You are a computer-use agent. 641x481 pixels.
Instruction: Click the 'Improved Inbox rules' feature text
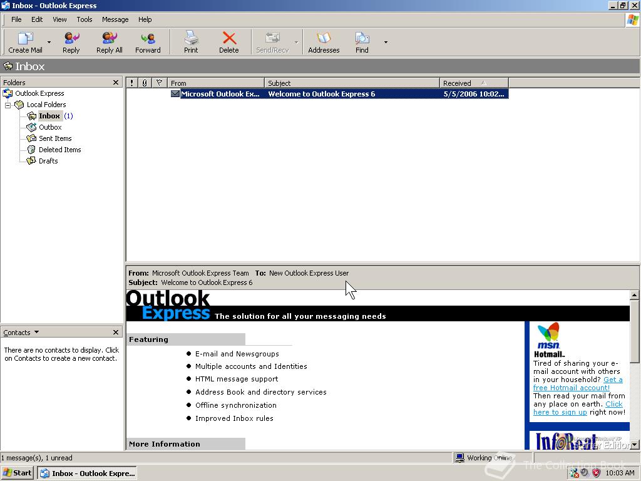point(234,418)
